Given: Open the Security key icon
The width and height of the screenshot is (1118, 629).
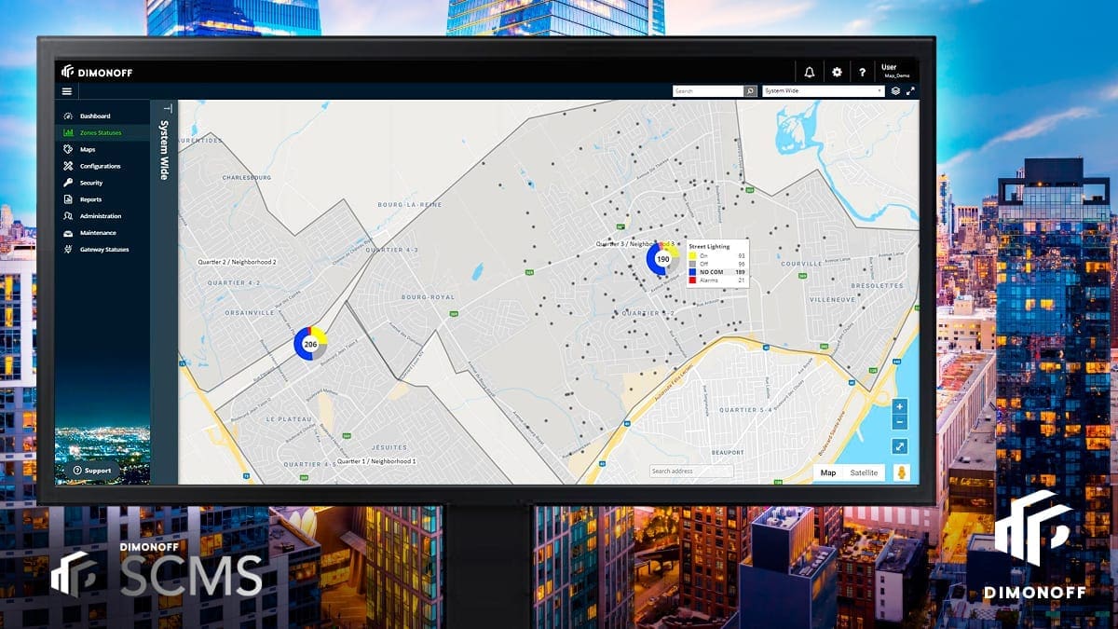Looking at the screenshot, I should point(66,184).
